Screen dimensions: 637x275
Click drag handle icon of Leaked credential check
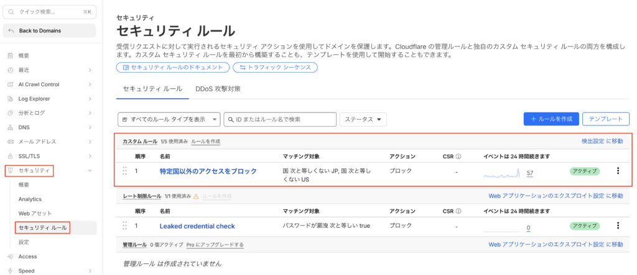click(x=124, y=226)
